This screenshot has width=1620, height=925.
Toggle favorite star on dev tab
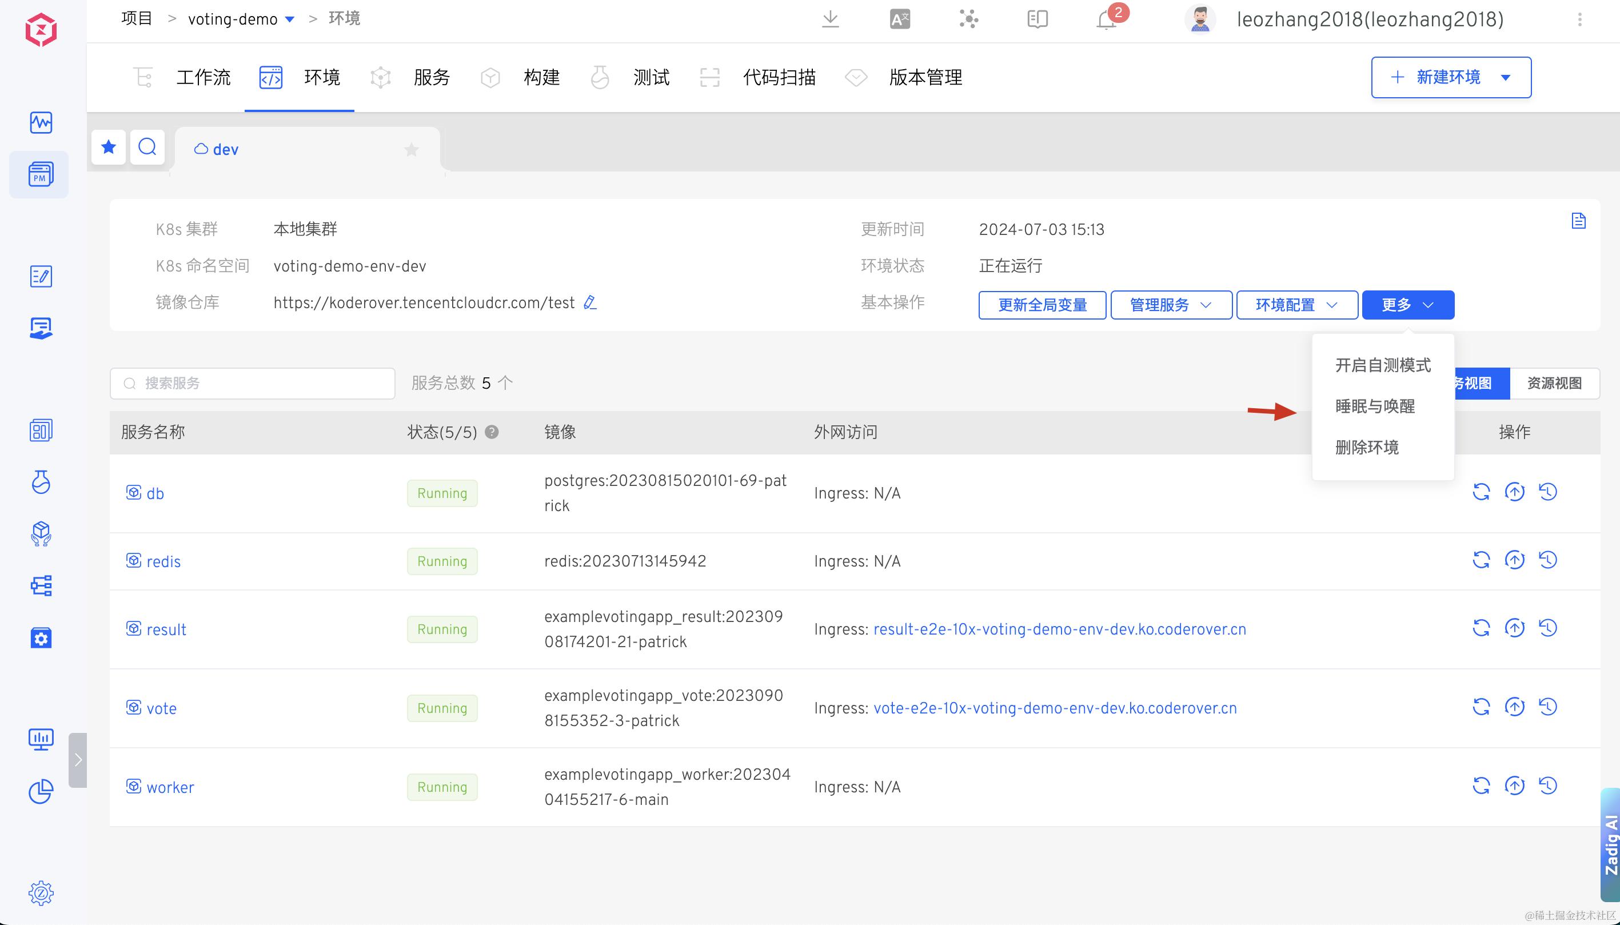point(412,149)
